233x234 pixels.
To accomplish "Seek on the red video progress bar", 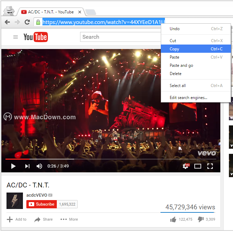I will pyautogui.click(x=17, y=159).
